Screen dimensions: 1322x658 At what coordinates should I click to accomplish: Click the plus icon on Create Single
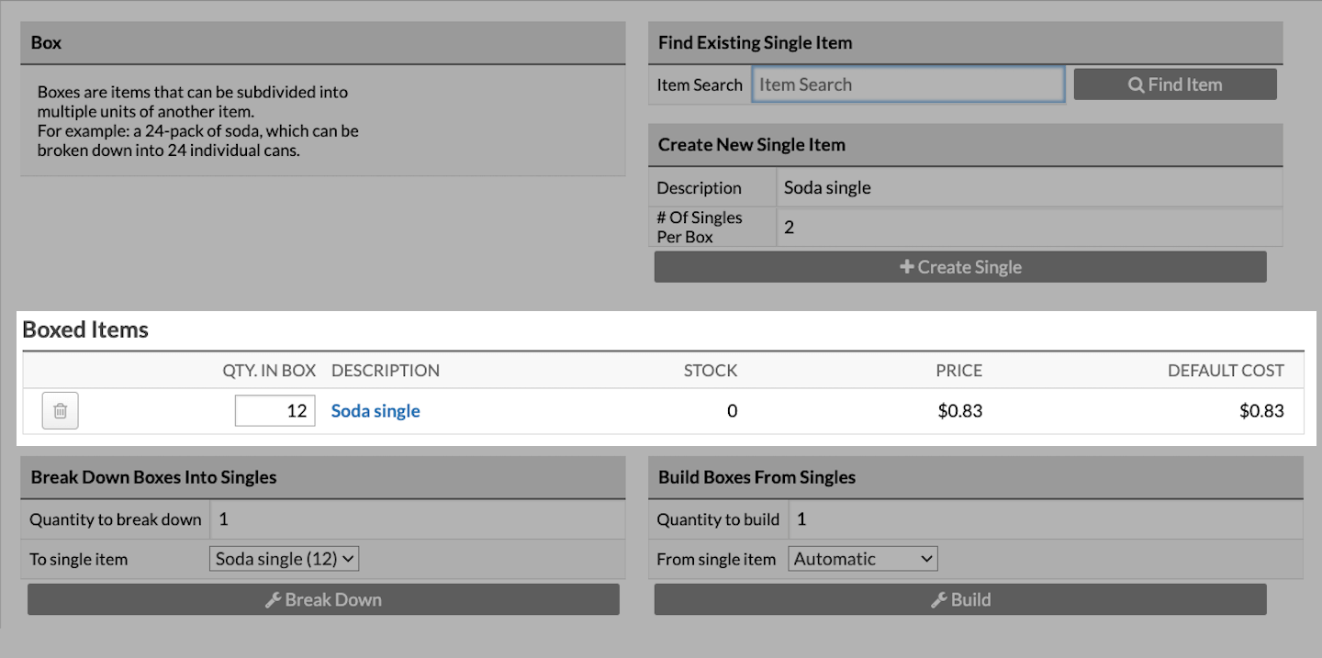(x=906, y=267)
